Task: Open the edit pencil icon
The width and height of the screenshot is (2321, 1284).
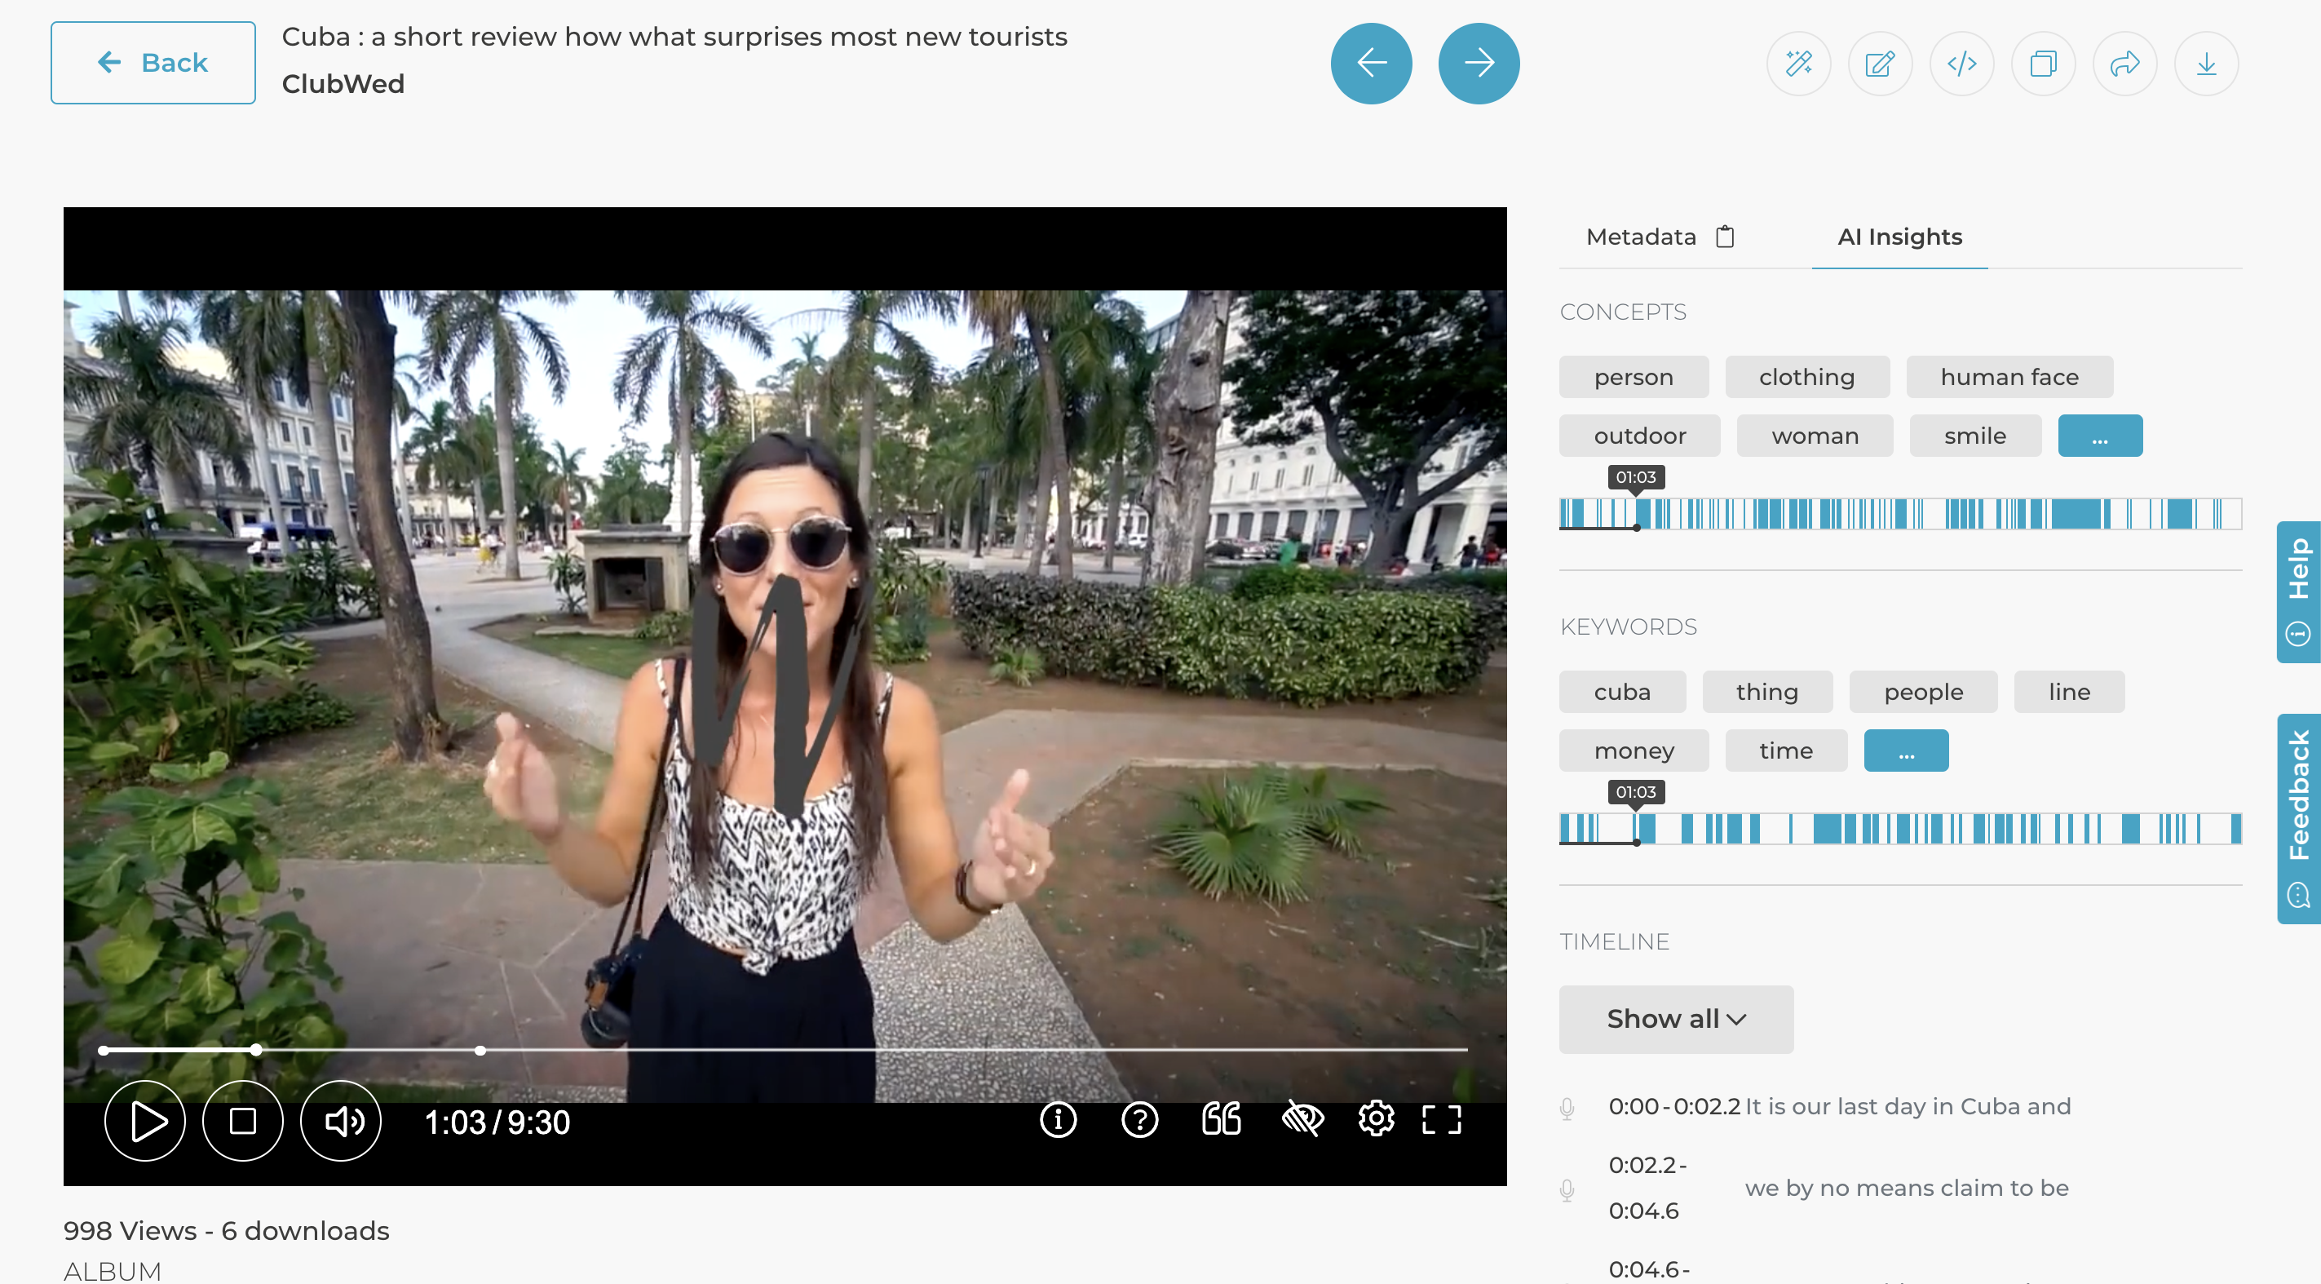Action: pos(1881,64)
